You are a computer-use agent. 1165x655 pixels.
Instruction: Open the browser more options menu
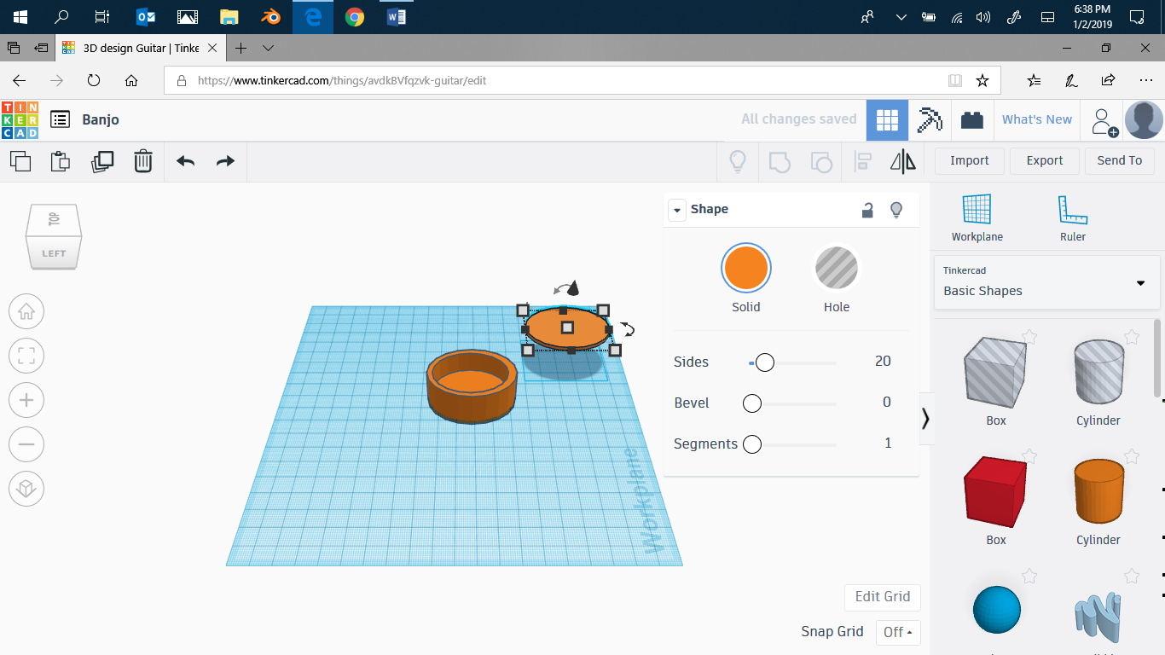click(1145, 80)
